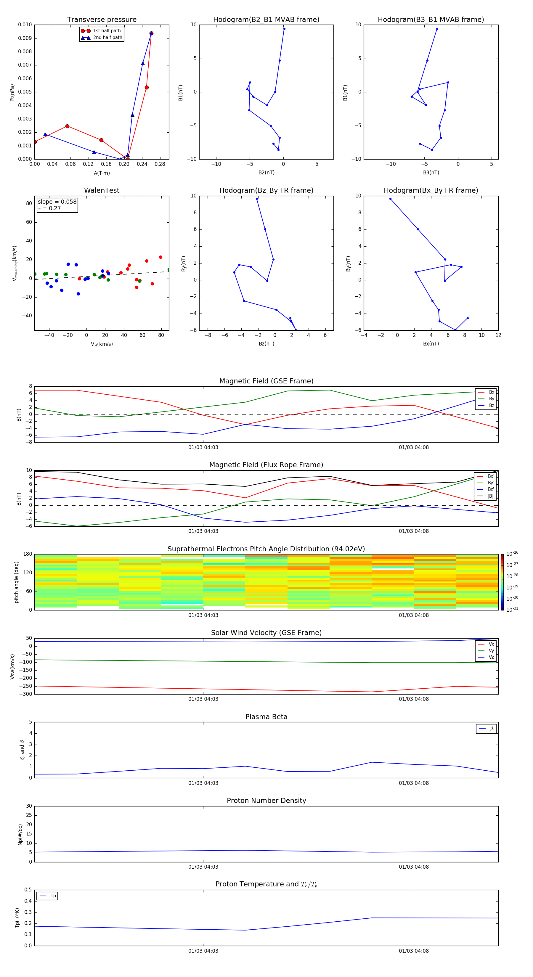This screenshot has height=977, width=533.
Task: Click the pitch angle colorbar gradient
Action: coord(502,582)
